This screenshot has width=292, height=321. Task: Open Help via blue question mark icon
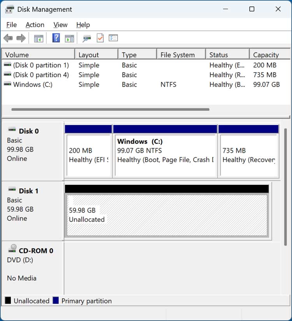point(56,38)
